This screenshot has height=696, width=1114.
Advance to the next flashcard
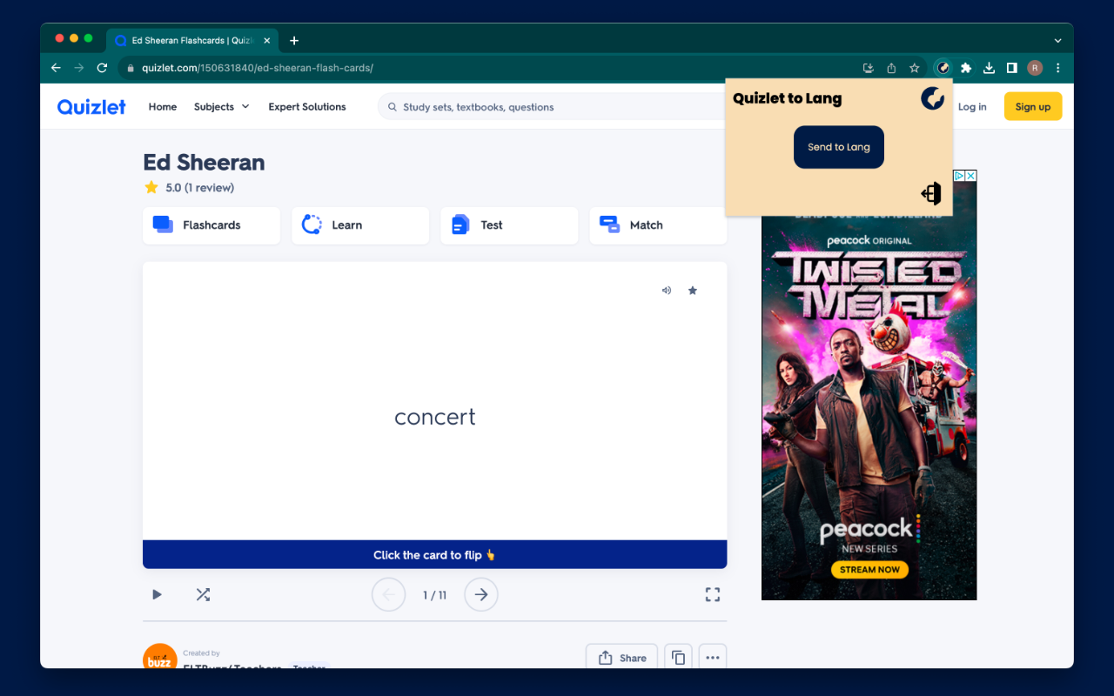point(480,594)
